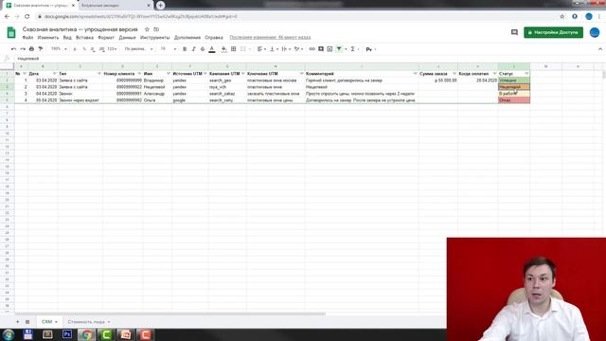Open the Комментарий column filter dropdown
Viewport: 606px width, 341px height.
(x=415, y=74)
